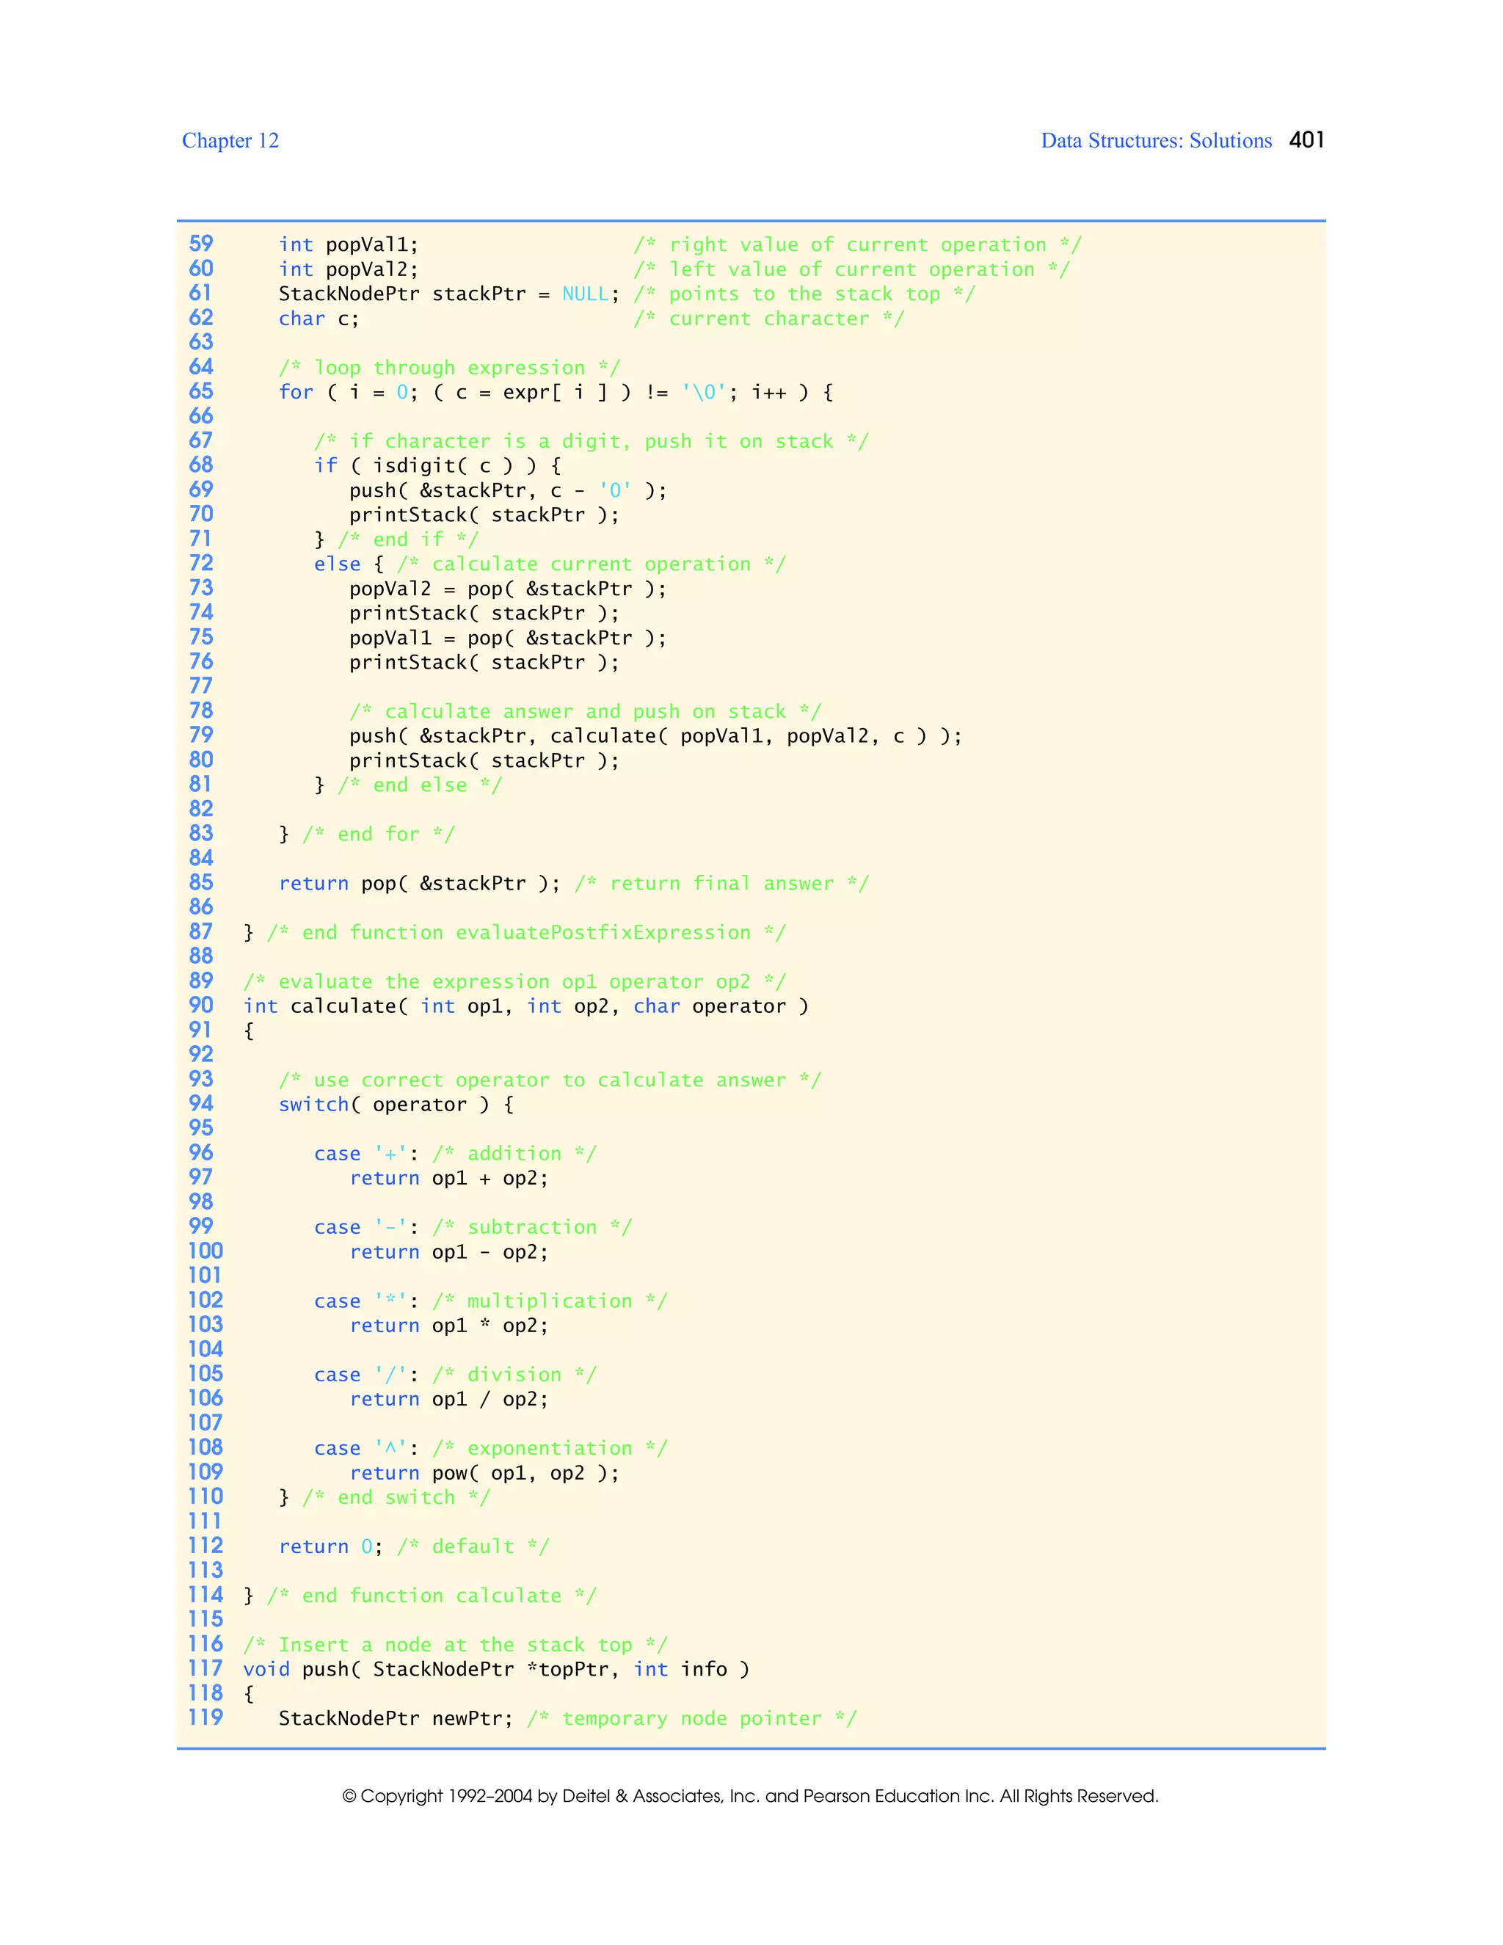Click 'return pow( op1, op2 )' line

click(484, 1473)
